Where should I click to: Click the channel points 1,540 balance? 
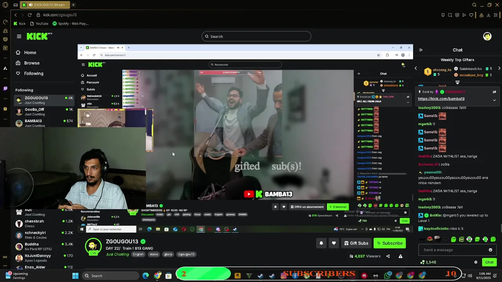click(428, 262)
